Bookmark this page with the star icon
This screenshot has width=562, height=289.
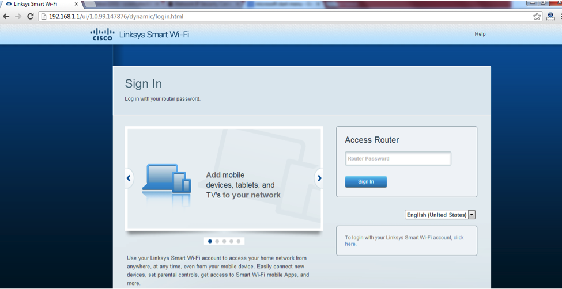537,17
